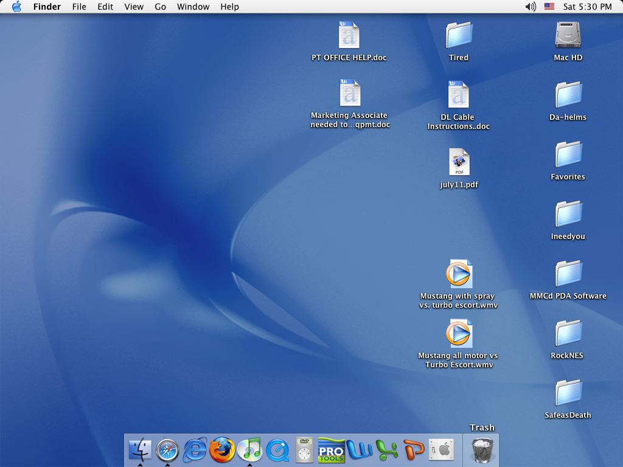Launch Pro Tools from the dock

coord(332,450)
